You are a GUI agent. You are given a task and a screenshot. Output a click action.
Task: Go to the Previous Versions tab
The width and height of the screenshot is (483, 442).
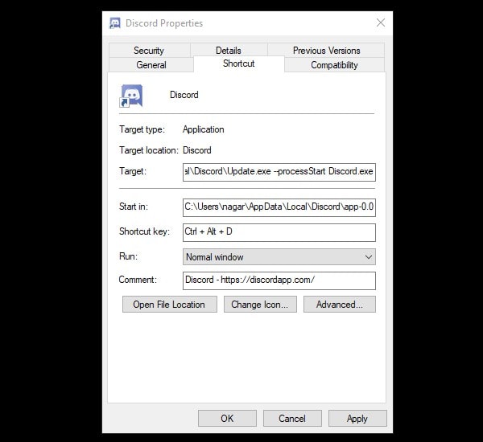coord(326,51)
